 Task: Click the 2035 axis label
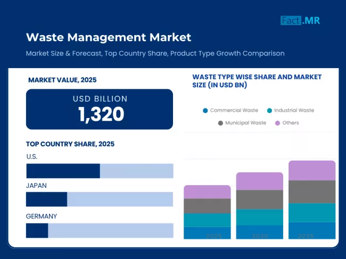tap(306, 236)
